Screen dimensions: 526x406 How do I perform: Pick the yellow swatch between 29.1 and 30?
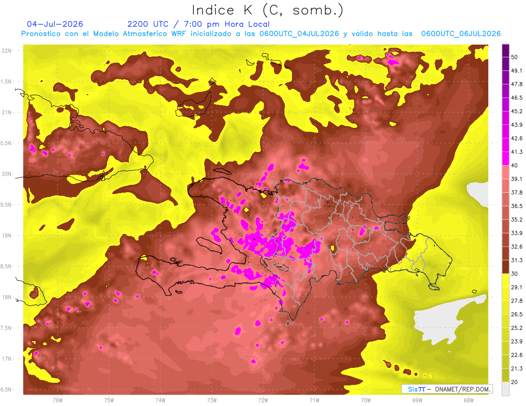tap(505, 280)
